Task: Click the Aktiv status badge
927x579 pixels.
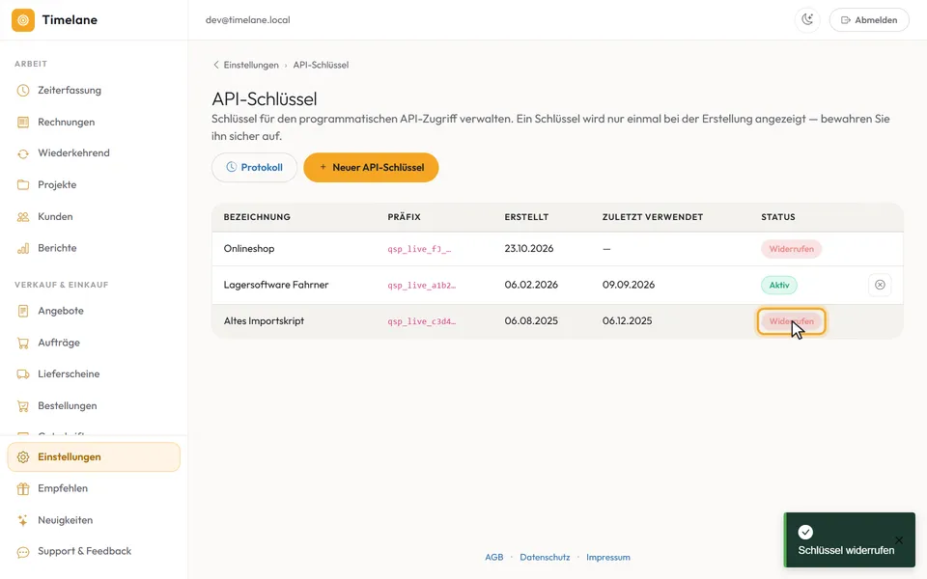Action: pyautogui.click(x=779, y=286)
